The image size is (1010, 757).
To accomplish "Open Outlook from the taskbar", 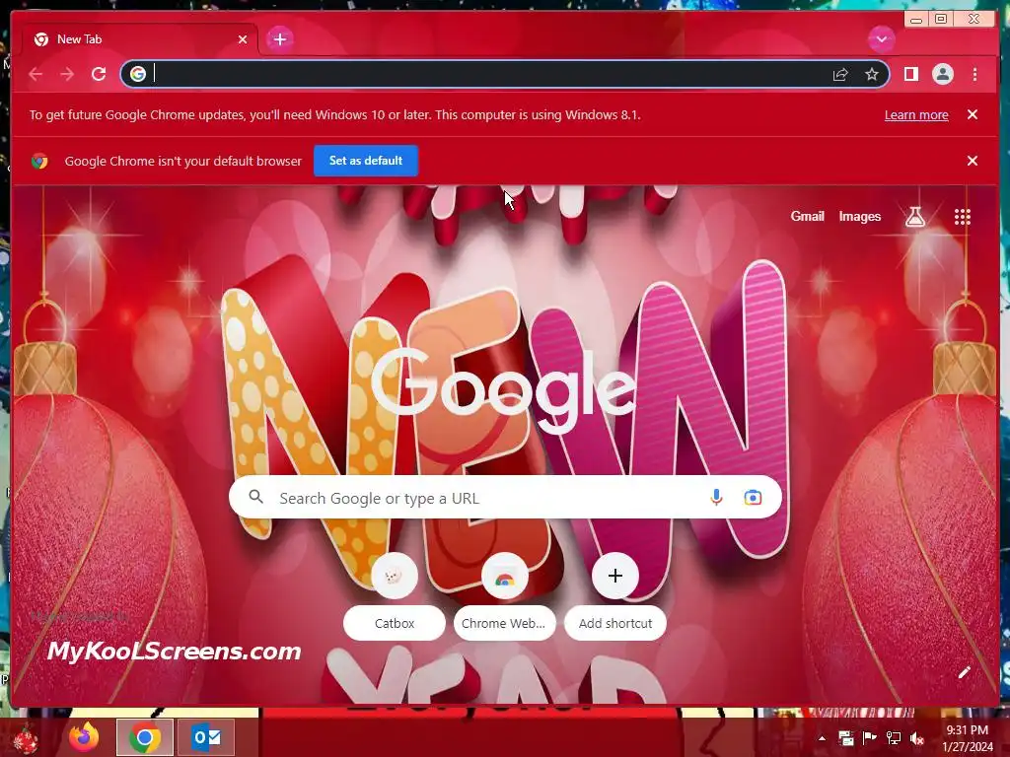I will click(206, 737).
